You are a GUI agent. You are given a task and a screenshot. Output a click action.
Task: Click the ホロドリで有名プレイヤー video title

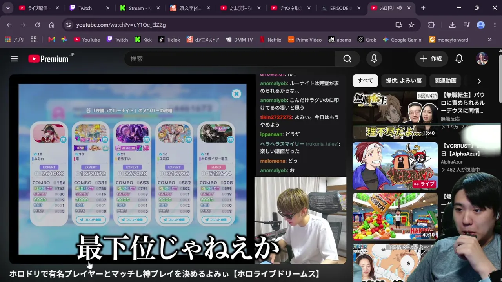pos(165,274)
